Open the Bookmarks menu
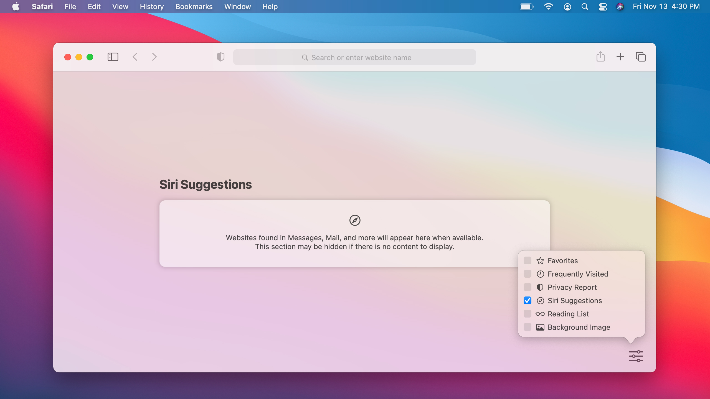This screenshot has width=710, height=399. coord(194,6)
